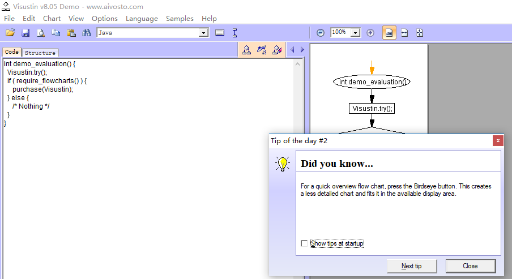512x279 pixels.
Task: Click the flowchart with pencil edit icon
Action: [277, 50]
